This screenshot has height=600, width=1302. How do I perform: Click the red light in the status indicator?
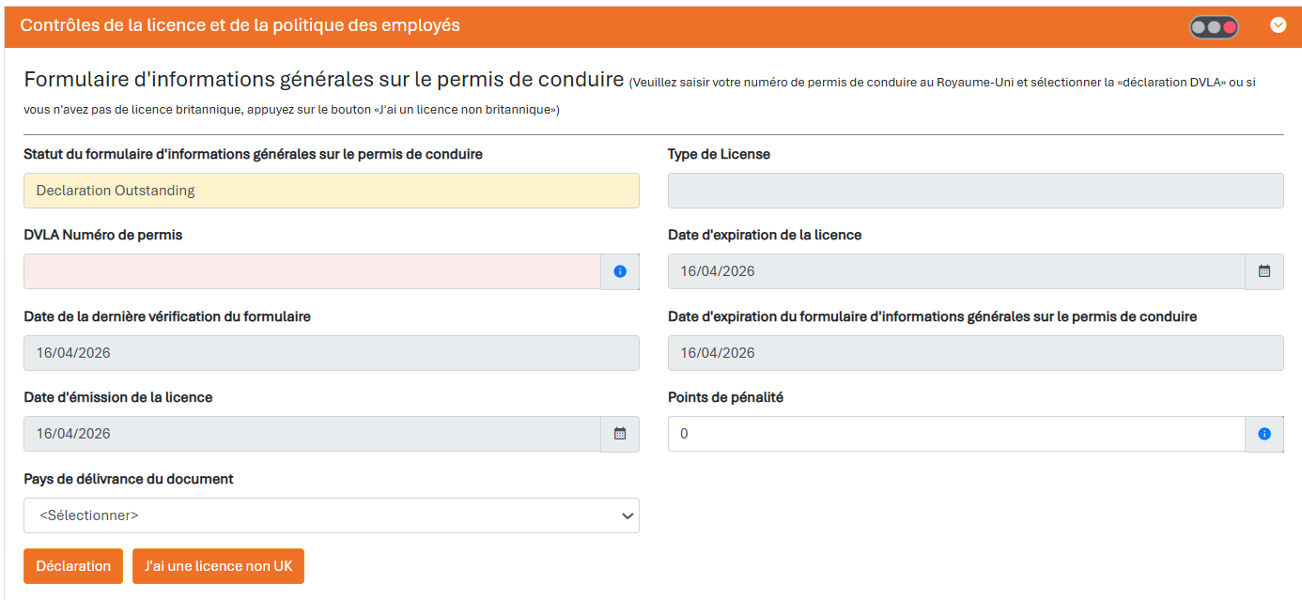tap(1230, 27)
